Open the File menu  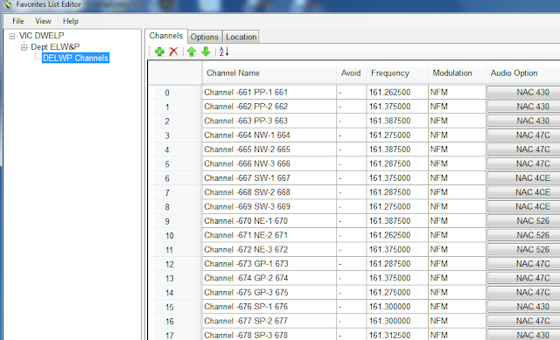17,21
